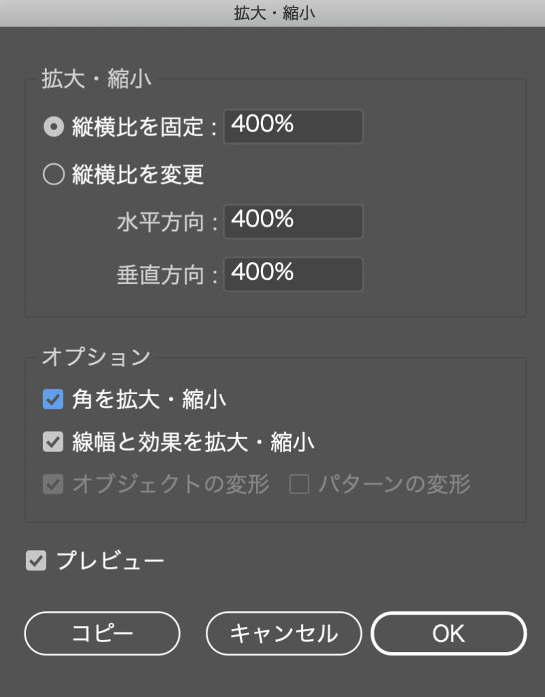This screenshot has height=697, width=545.
Task: Toggle the 線幅と効果を拡大・縮小 checkbox
Action: click(53, 442)
